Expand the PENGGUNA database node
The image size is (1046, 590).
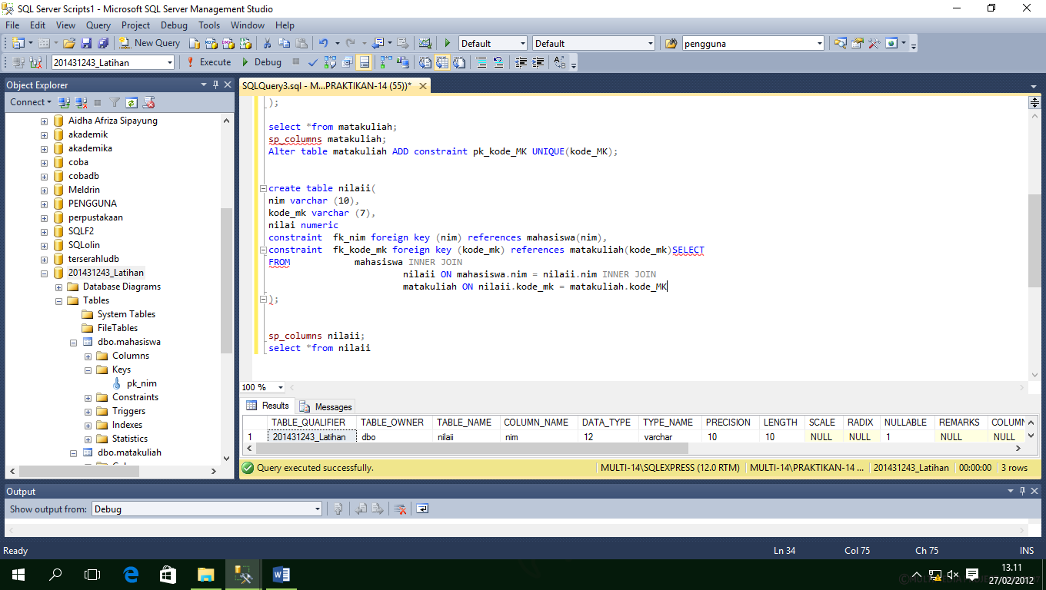point(44,203)
